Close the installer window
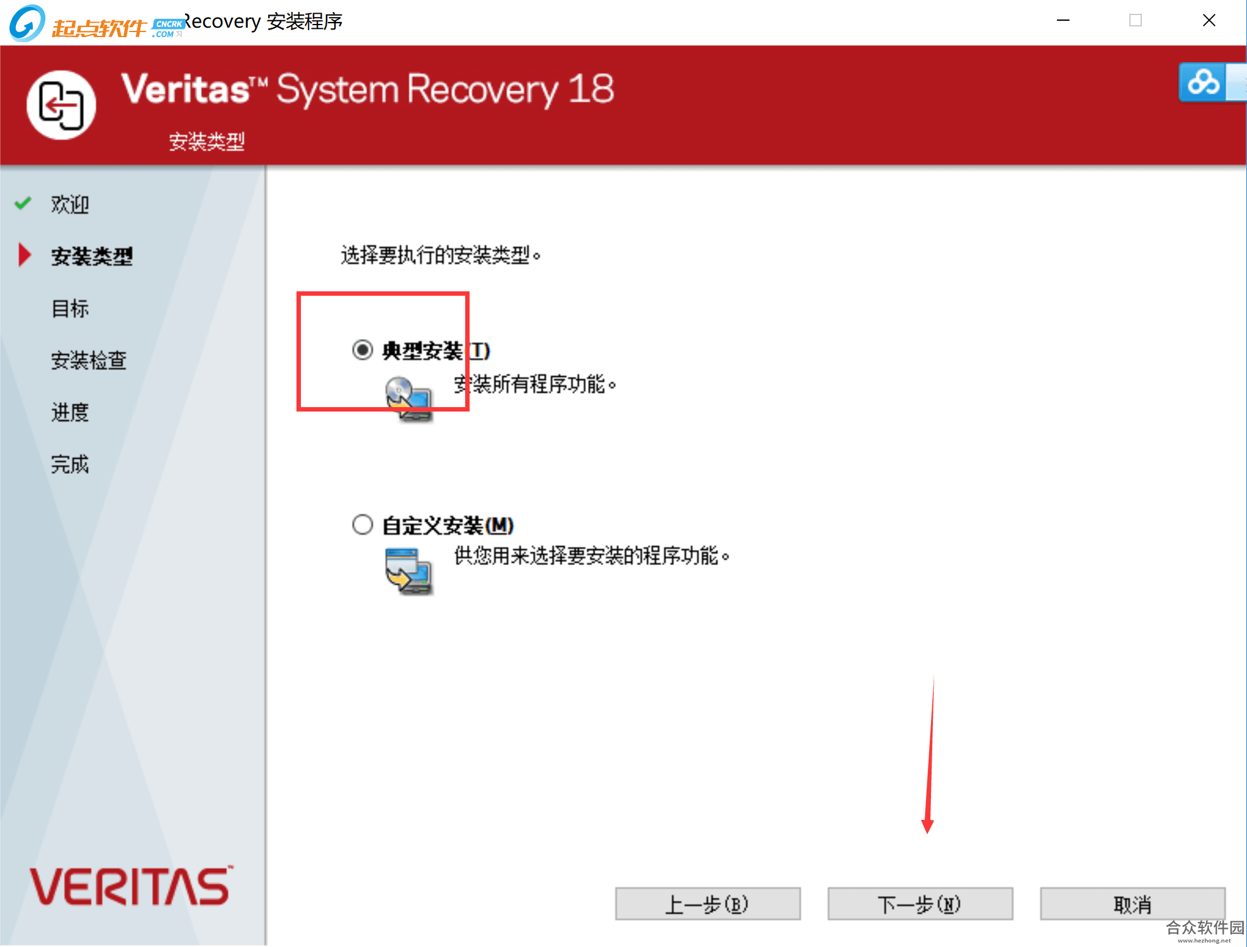Image resolution: width=1247 pixels, height=947 pixels. [x=1209, y=21]
